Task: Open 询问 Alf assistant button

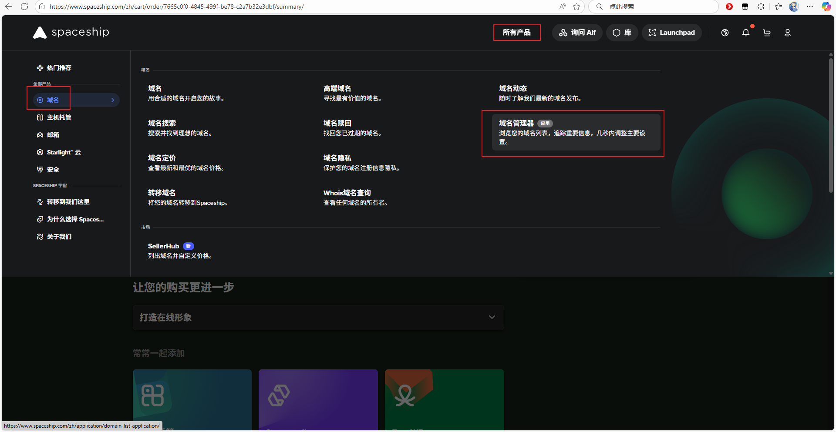Action: (577, 33)
